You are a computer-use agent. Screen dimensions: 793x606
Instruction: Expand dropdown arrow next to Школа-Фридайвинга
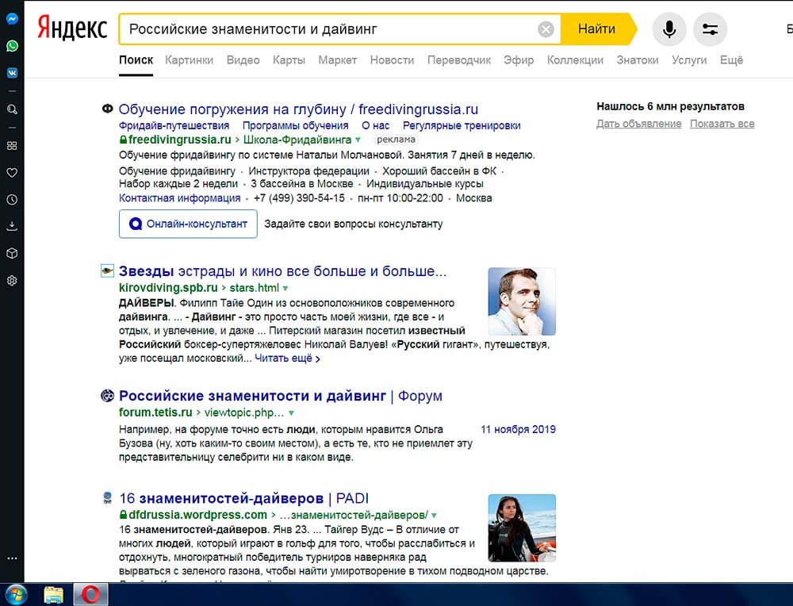[358, 140]
